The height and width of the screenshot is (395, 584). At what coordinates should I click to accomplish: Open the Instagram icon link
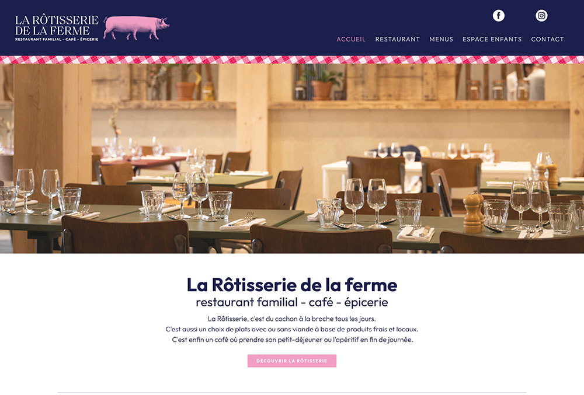tap(541, 16)
